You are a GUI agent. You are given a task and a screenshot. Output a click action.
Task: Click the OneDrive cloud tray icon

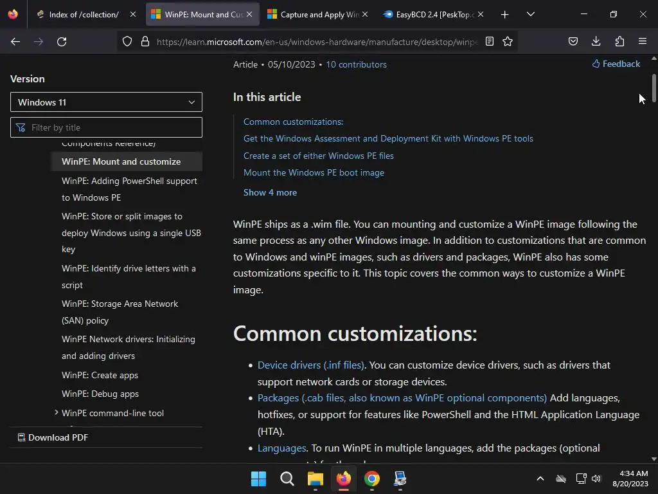[561, 479]
